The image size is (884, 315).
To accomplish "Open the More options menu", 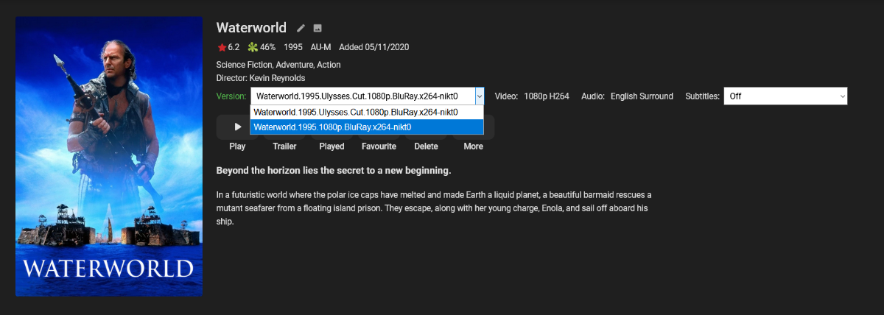I will coord(473,146).
